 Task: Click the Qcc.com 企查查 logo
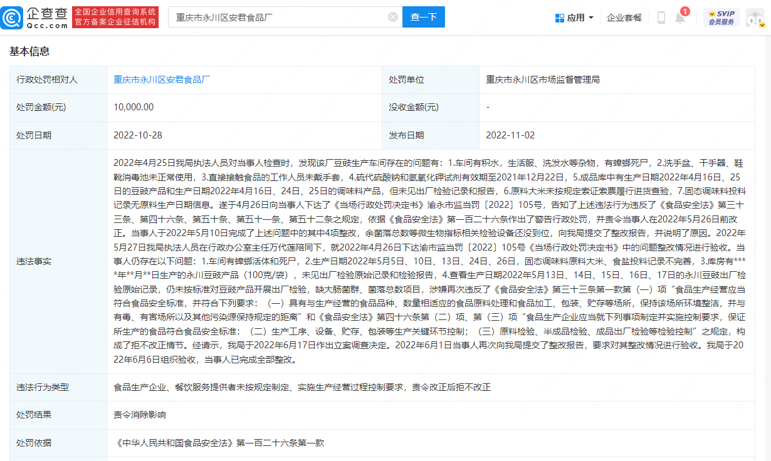(34, 18)
